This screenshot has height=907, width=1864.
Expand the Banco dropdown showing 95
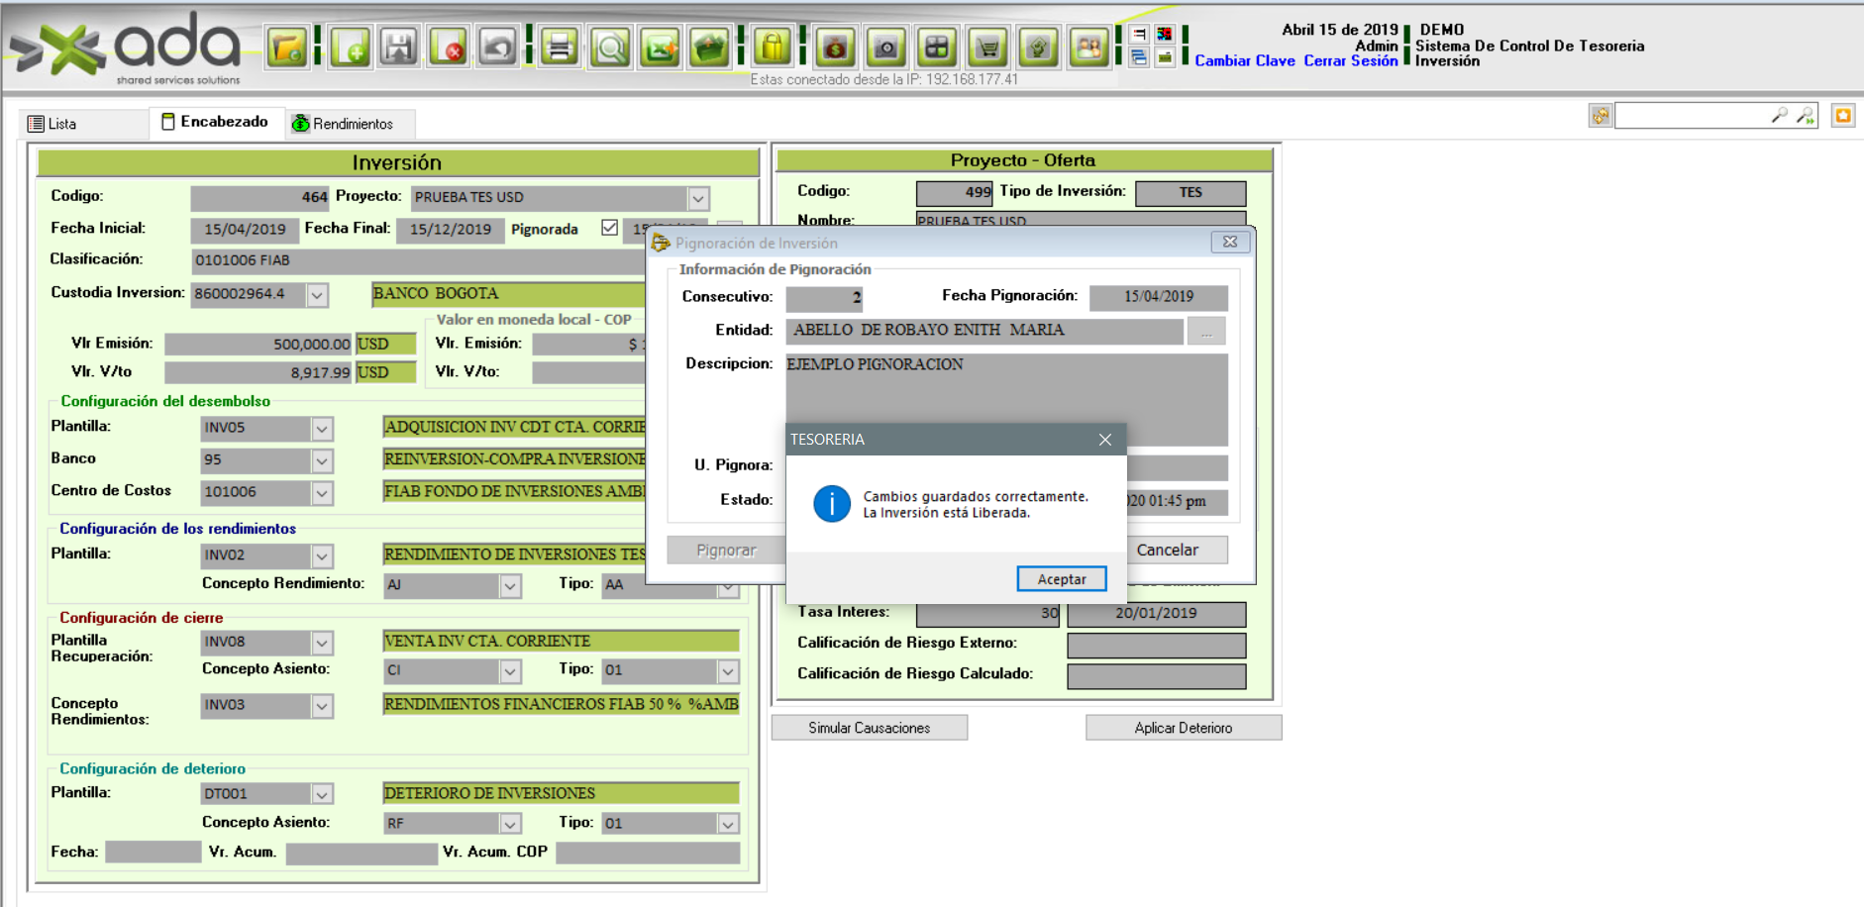coord(322,460)
